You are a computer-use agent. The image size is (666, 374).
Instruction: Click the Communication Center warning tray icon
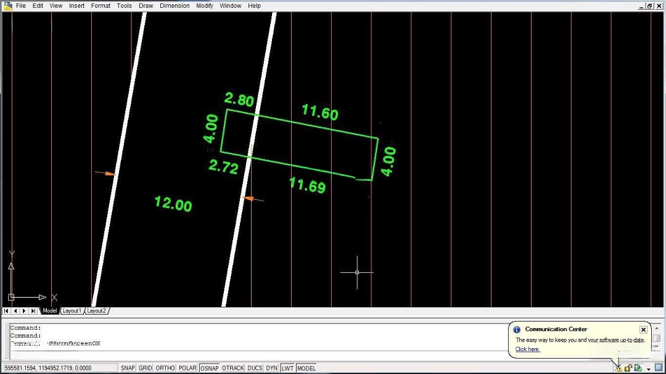(619, 368)
